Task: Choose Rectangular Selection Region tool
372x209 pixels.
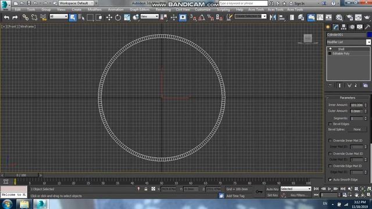Action: coord(90,17)
